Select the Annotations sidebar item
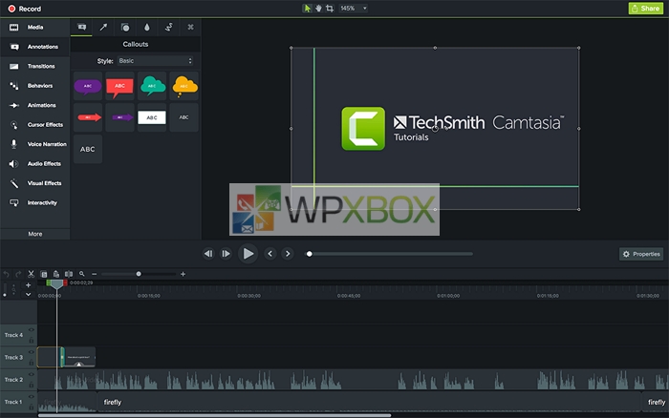The height and width of the screenshot is (418, 669). pos(35,47)
